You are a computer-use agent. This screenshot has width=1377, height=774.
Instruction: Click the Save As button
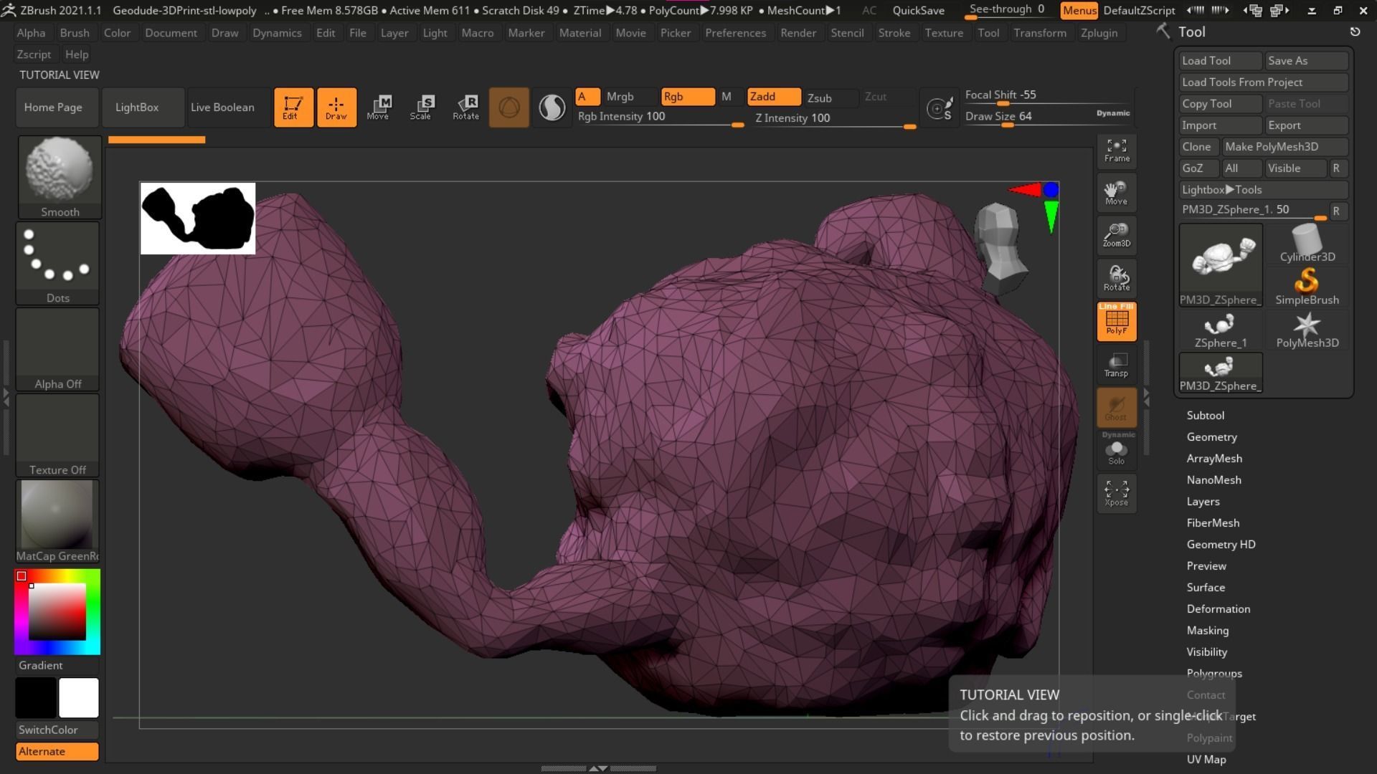coord(1307,61)
